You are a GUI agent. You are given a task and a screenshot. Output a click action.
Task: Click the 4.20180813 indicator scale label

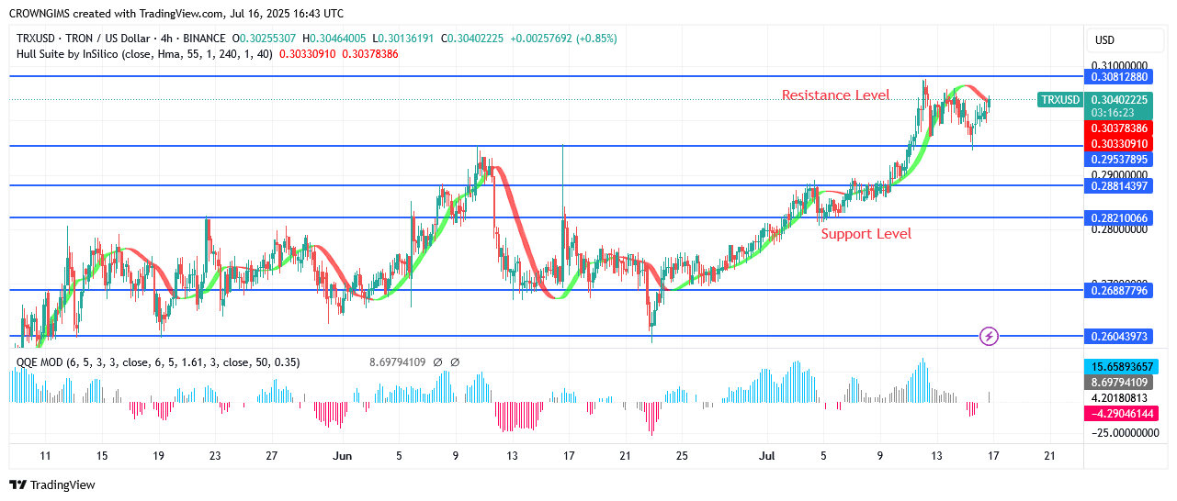click(1119, 398)
